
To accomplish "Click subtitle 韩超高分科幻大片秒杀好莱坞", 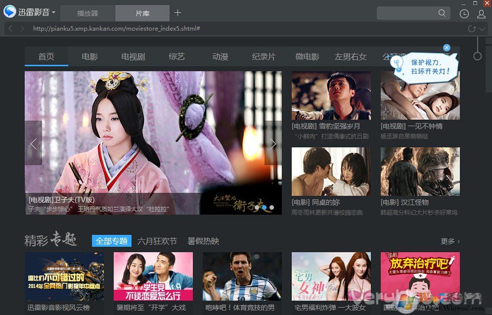I will 419,213.
